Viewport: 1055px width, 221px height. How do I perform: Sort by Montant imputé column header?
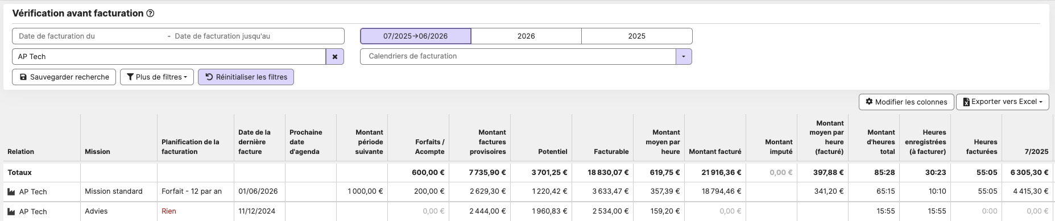click(x=779, y=147)
